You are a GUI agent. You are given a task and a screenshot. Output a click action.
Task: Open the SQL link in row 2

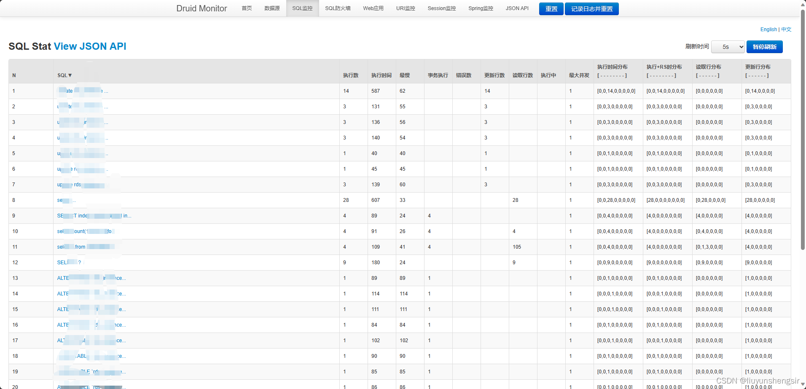83,107
